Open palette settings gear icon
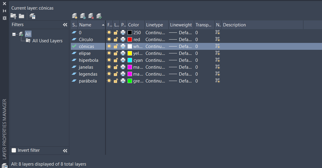 [5, 18]
